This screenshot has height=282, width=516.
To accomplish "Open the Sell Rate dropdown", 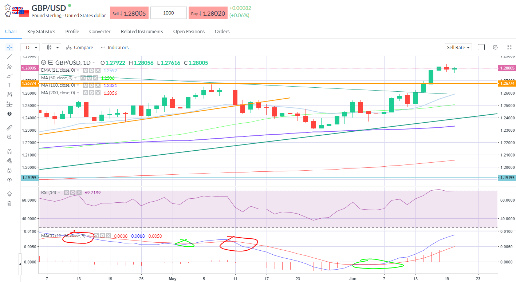I will [x=458, y=47].
